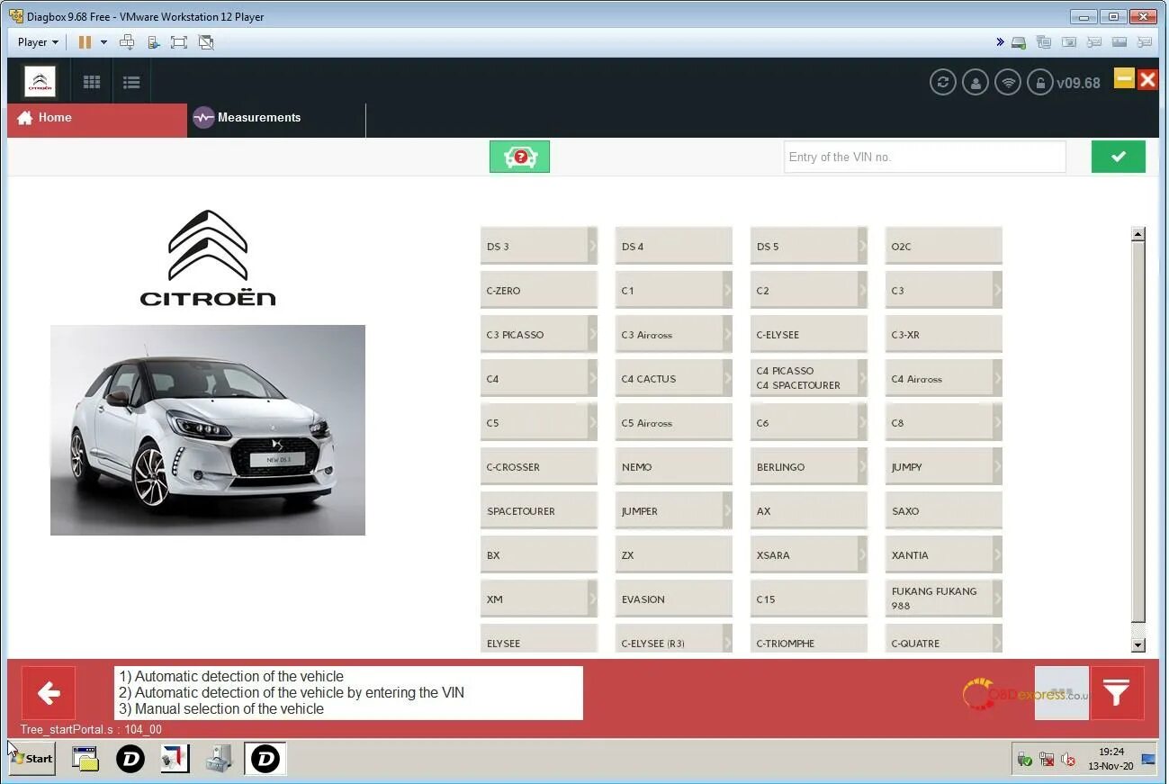Viewport: 1169px width, 784px height.
Task: Click the volume icon in system tray
Action: tap(1068, 760)
